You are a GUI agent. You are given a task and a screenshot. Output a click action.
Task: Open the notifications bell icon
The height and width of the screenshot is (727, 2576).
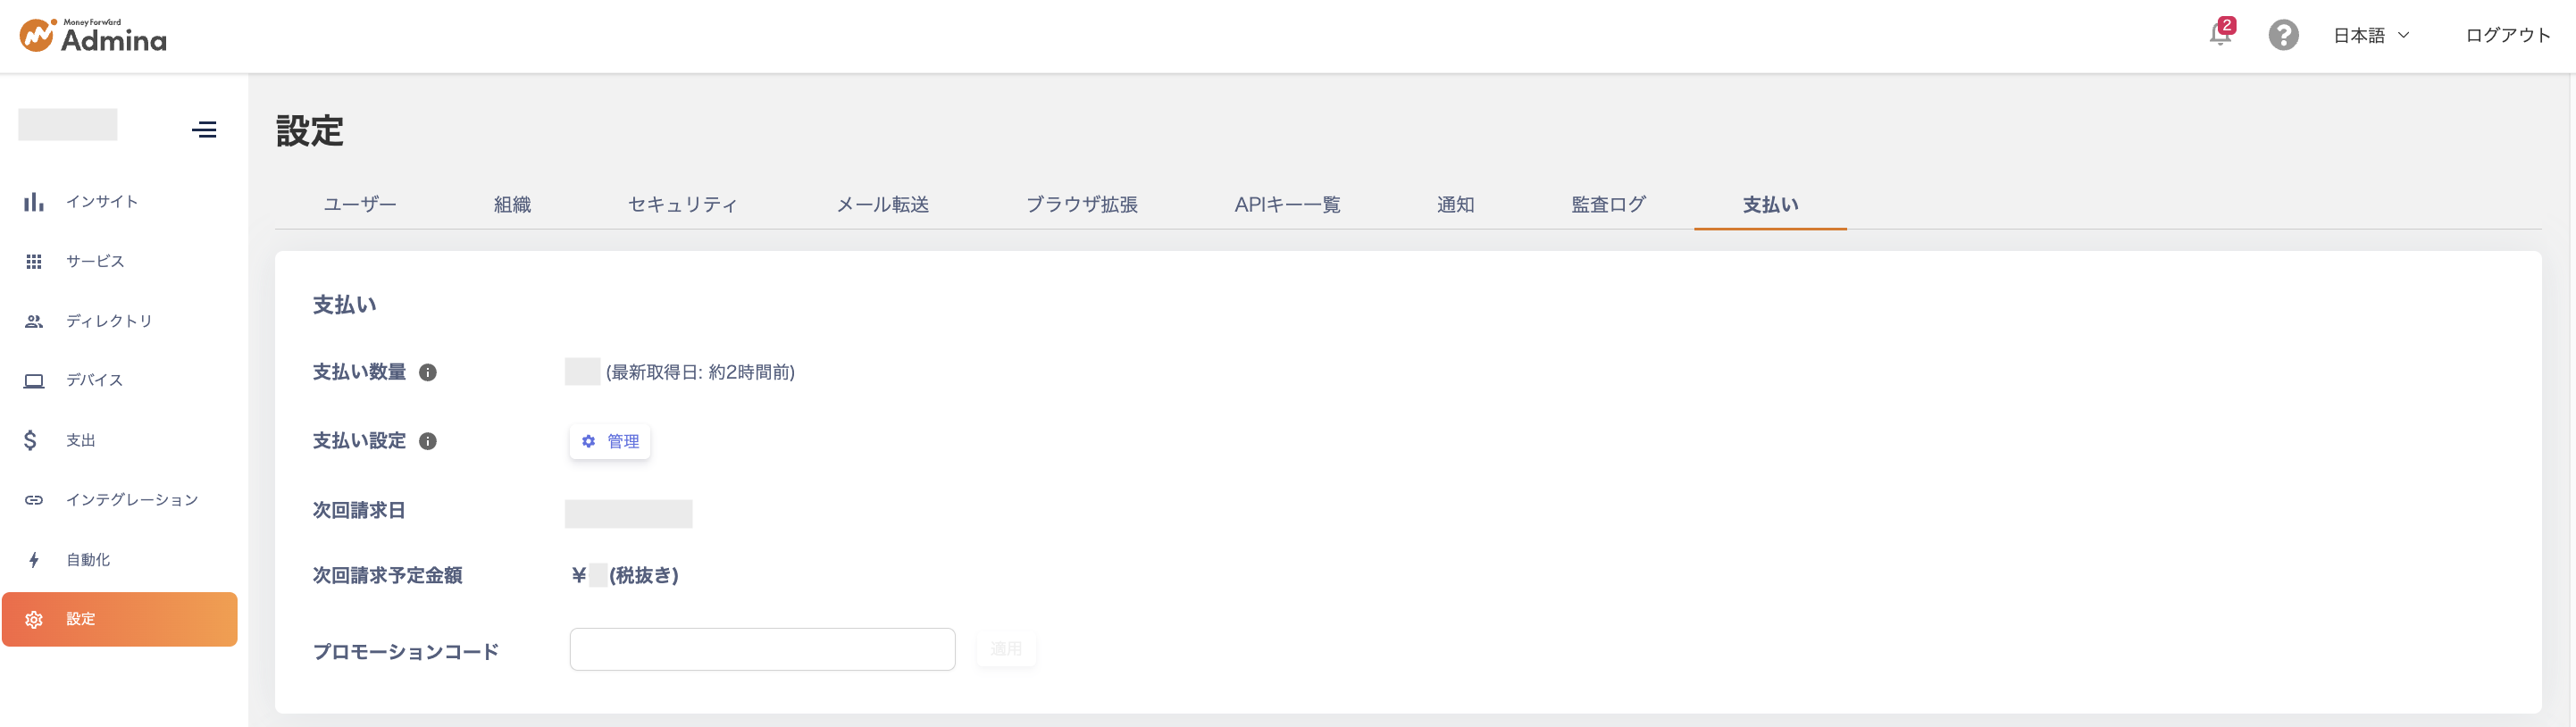tap(2219, 35)
